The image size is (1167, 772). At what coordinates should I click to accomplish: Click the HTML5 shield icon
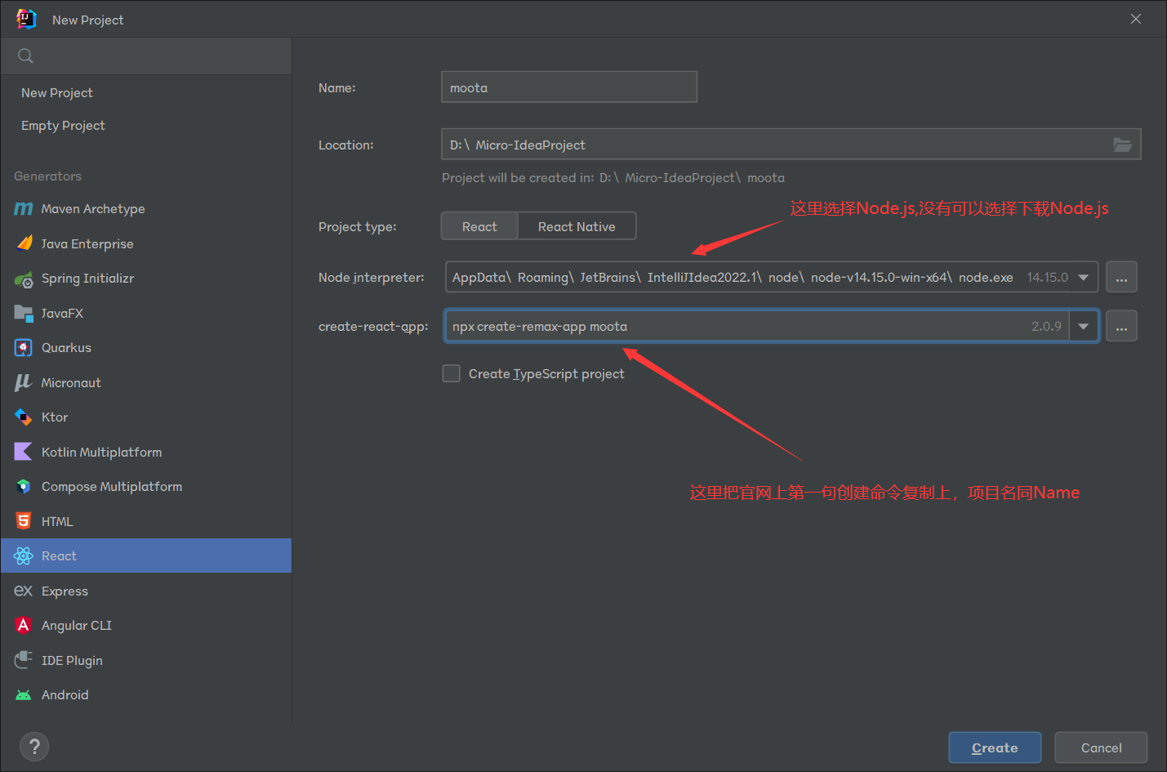point(24,521)
